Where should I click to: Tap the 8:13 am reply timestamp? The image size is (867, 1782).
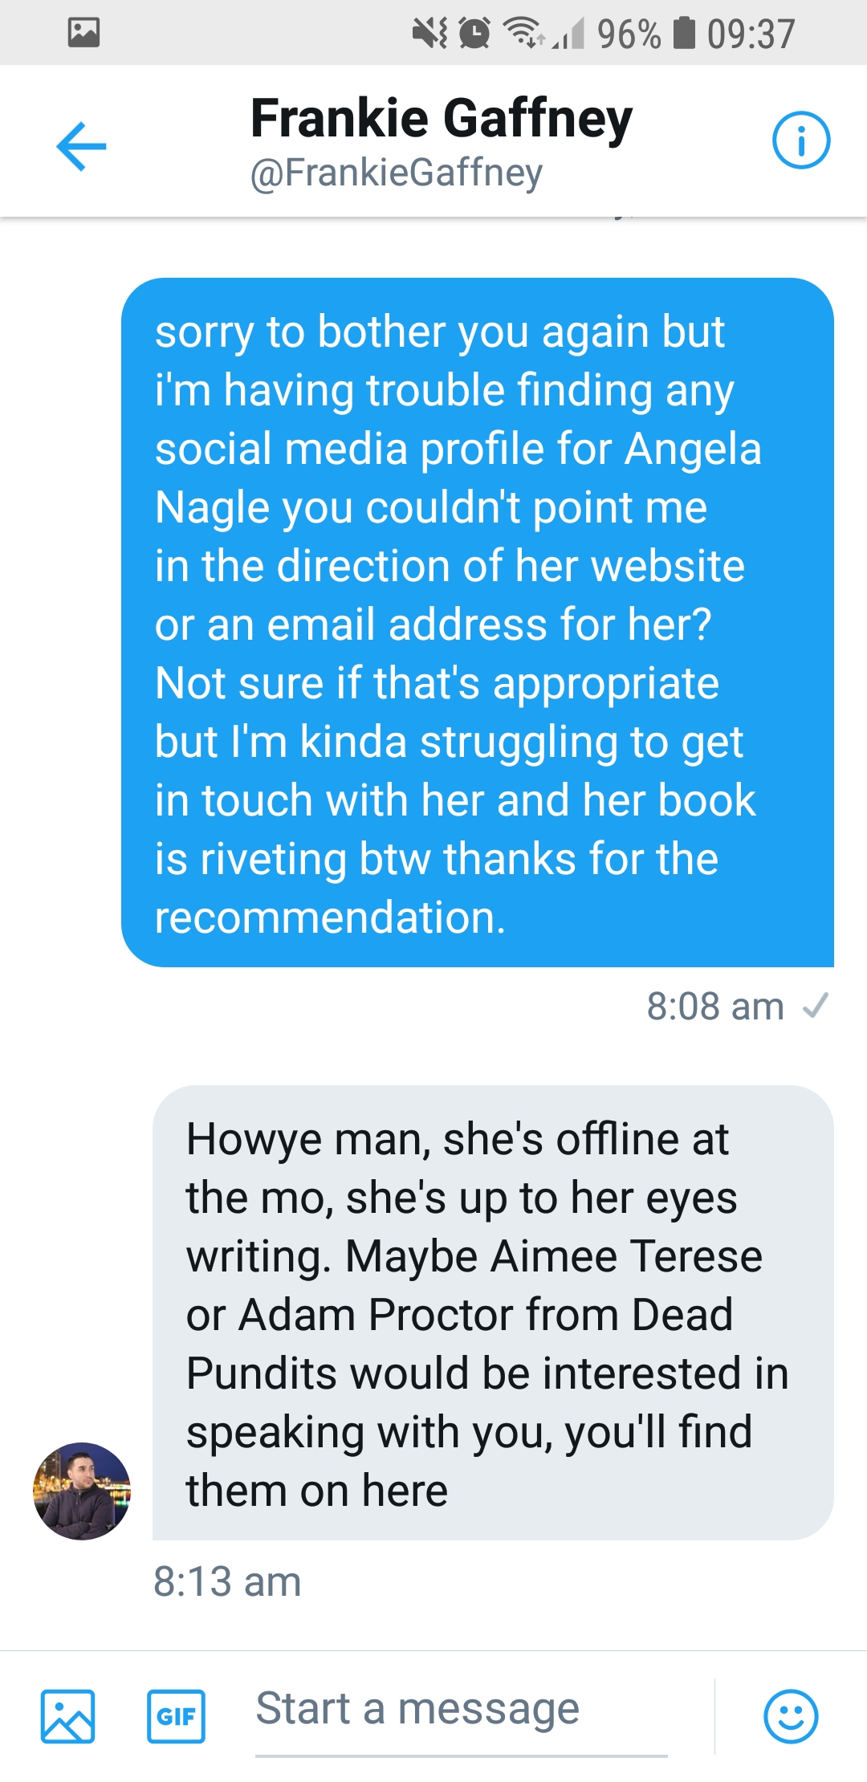[x=227, y=1581]
